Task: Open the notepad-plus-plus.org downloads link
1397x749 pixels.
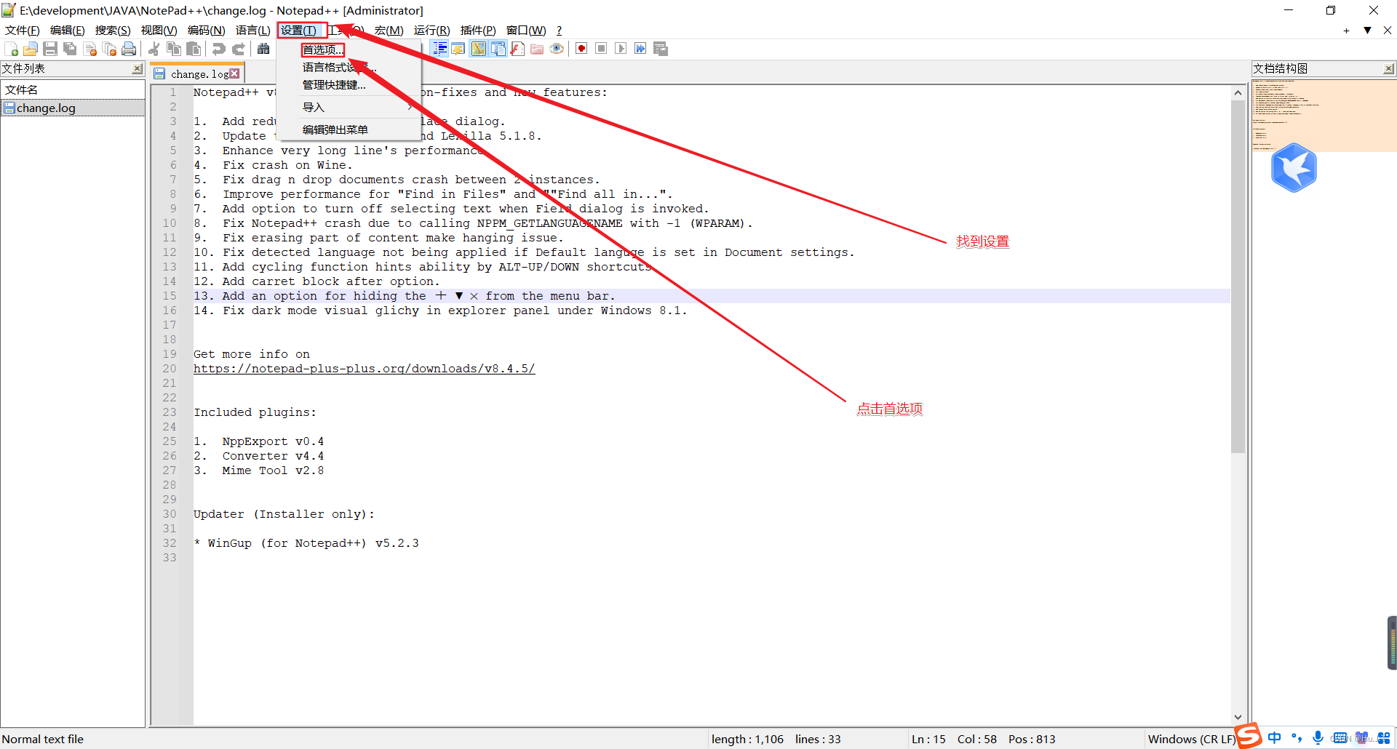Action: 364,369
